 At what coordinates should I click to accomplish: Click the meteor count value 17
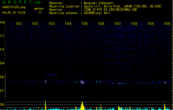click(40, 13)
